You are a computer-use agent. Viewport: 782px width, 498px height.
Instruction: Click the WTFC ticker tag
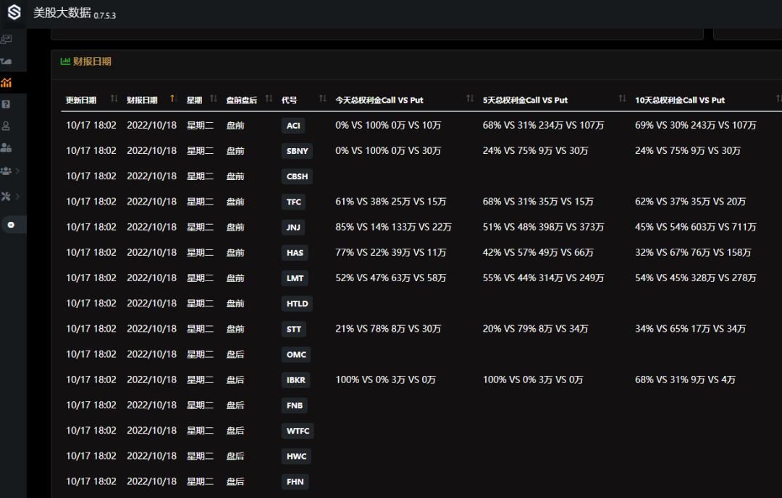point(298,431)
